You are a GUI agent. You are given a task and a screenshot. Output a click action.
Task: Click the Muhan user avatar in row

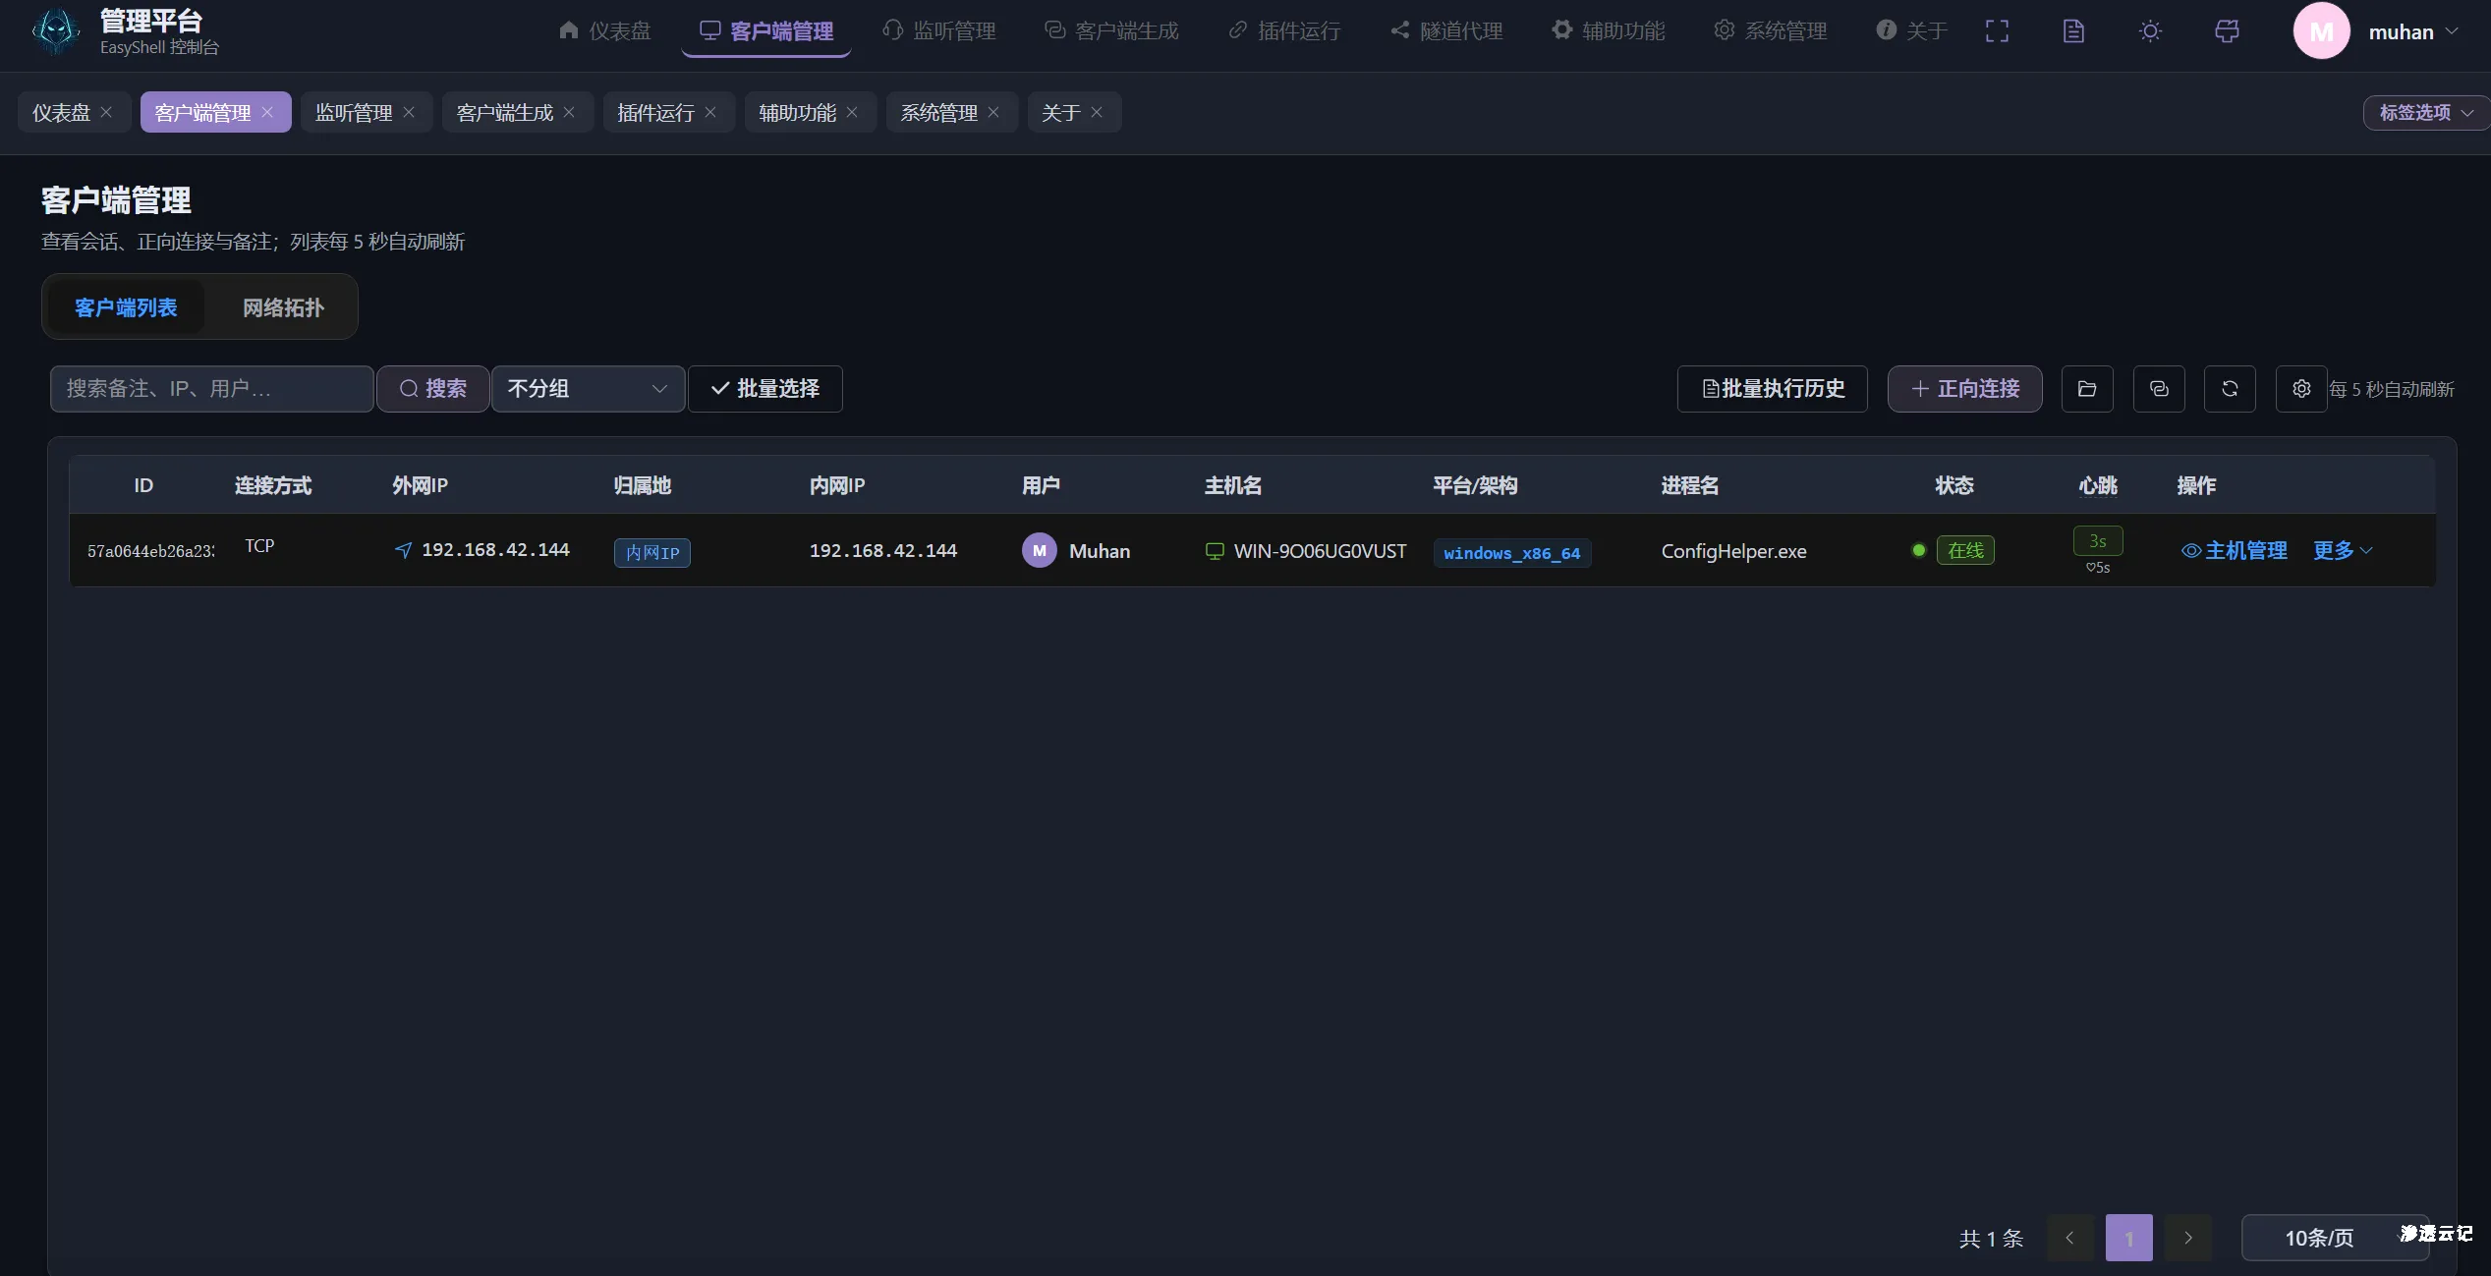coord(1039,550)
